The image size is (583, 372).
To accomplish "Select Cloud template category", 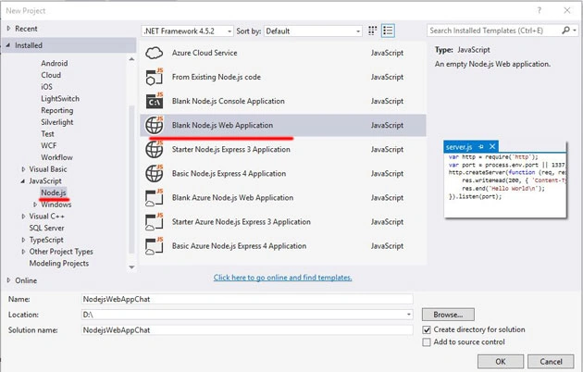I will tap(51, 75).
